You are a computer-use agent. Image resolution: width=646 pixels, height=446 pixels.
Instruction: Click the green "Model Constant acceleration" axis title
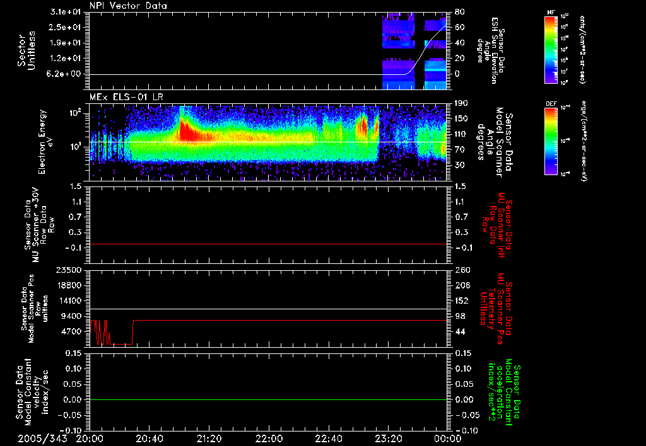(x=504, y=392)
